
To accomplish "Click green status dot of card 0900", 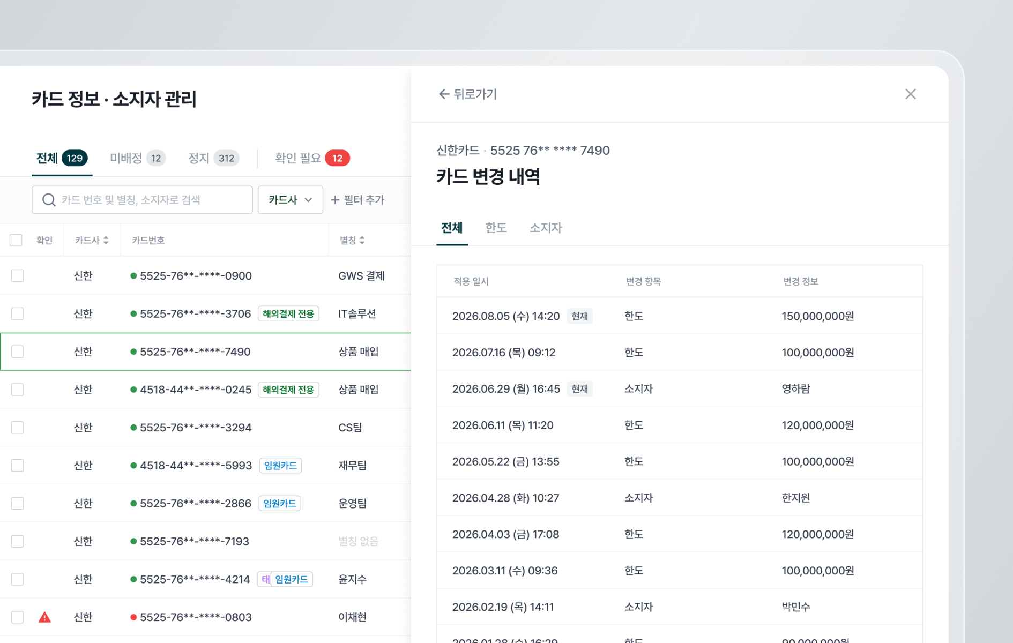I will coord(133,276).
